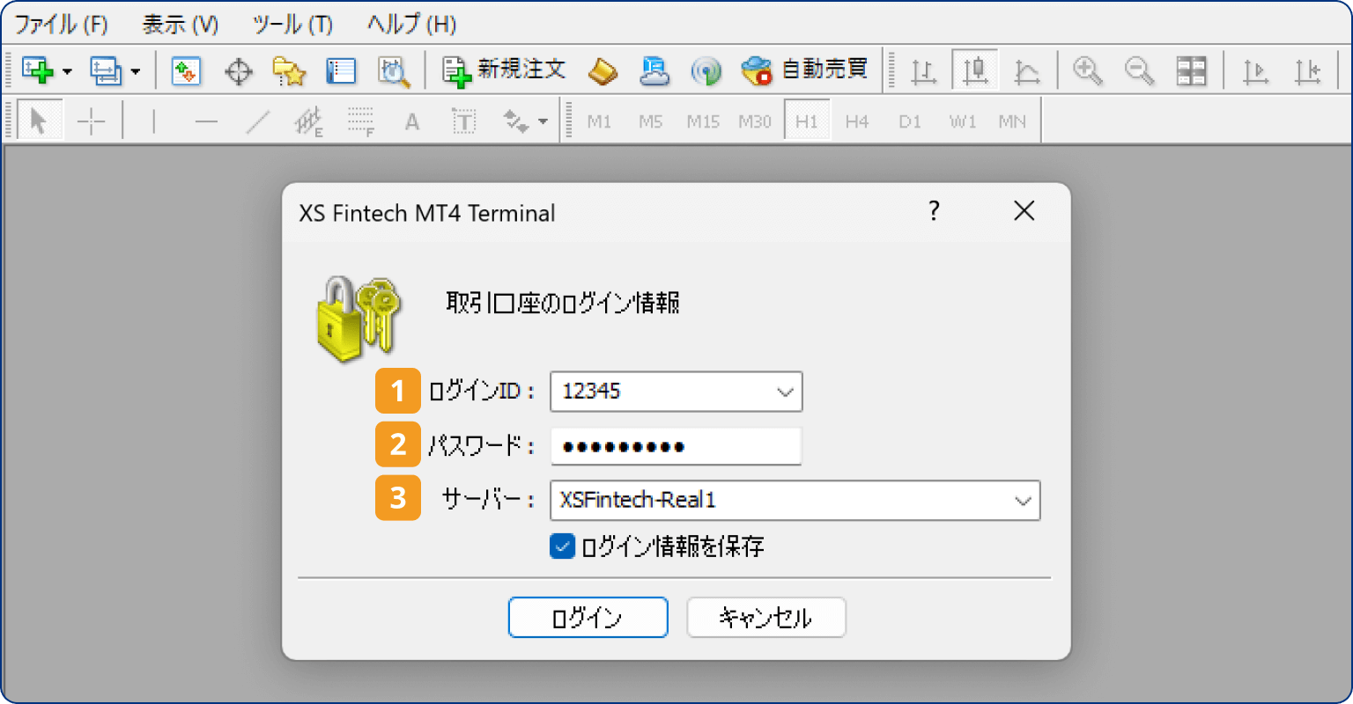
Task: Click the dialog help question mark
Action: click(x=934, y=211)
